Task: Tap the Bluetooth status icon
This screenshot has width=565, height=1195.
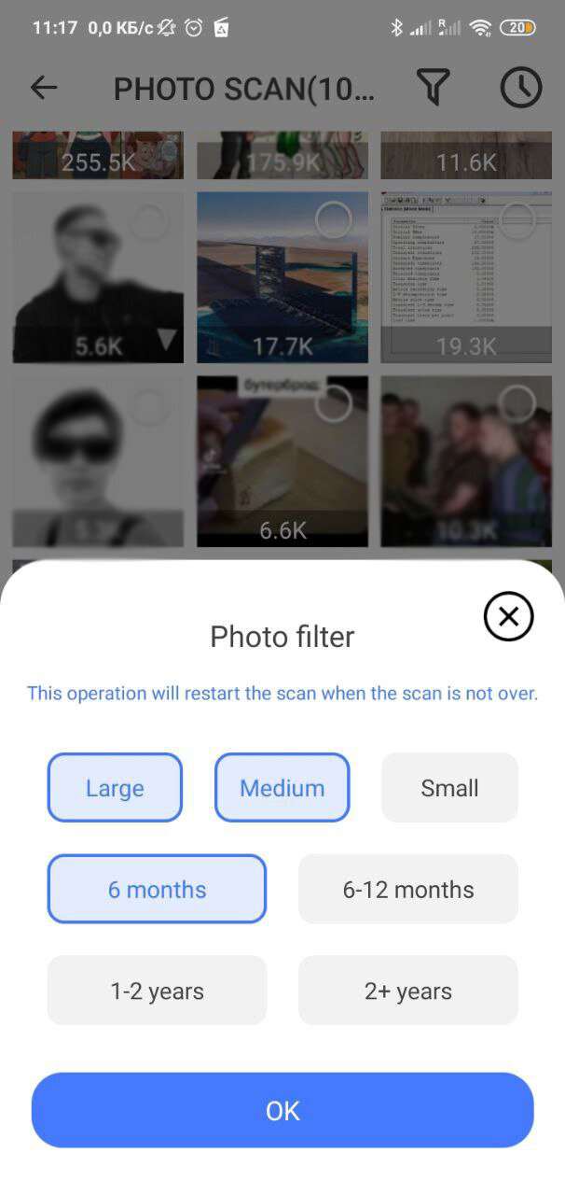Action: (396, 28)
